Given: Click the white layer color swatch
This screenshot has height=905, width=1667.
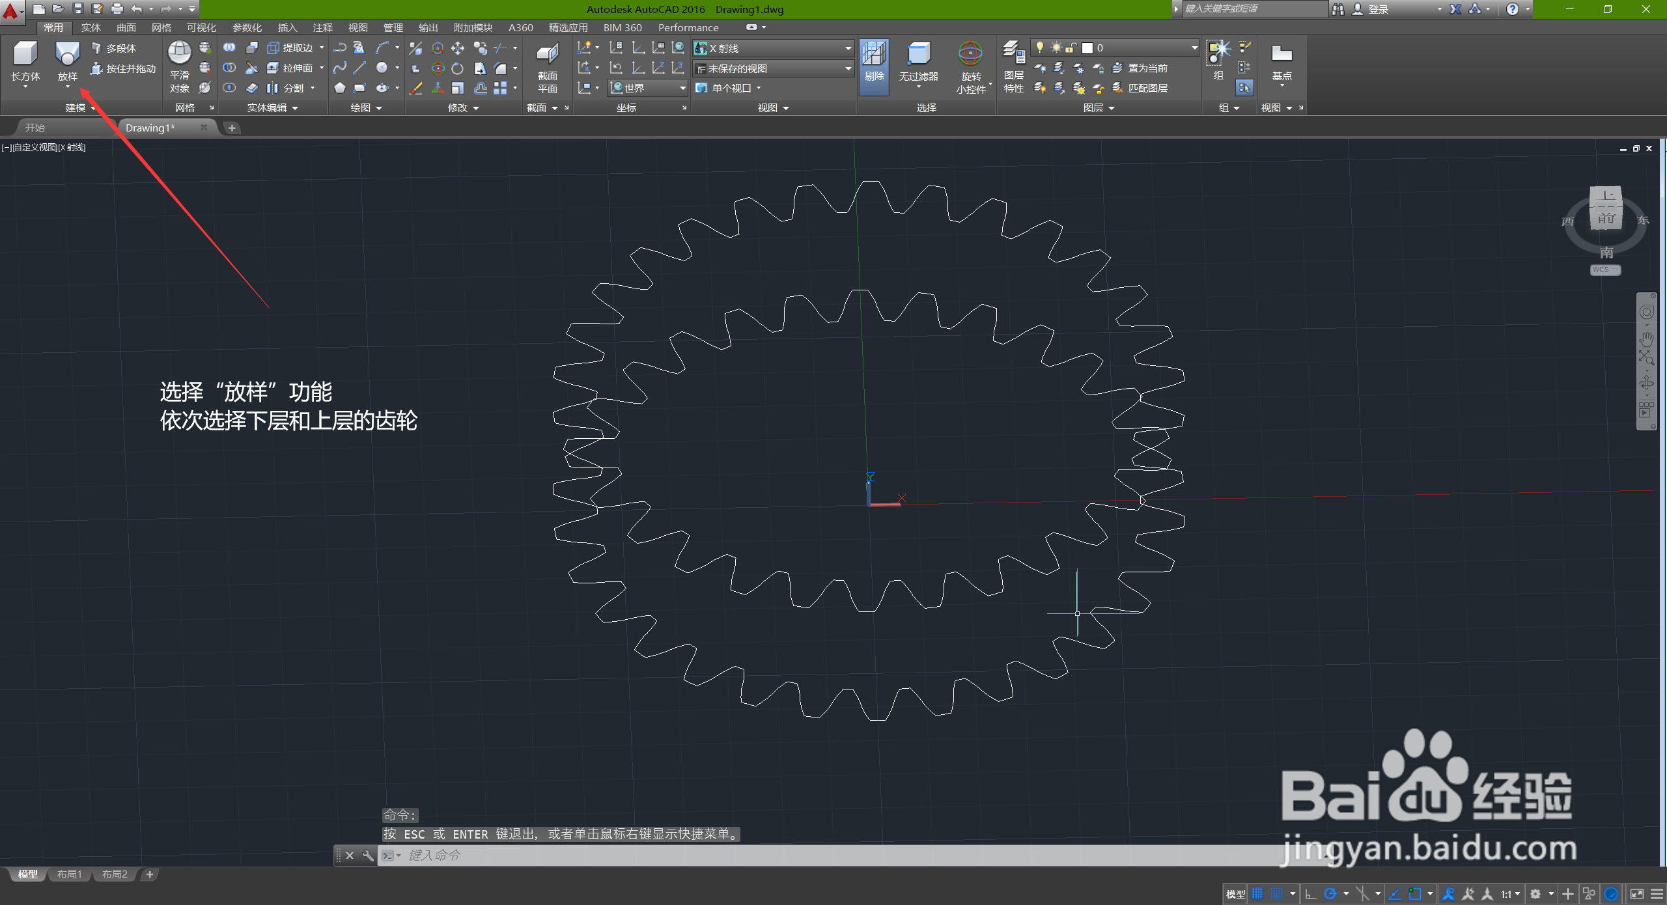Looking at the screenshot, I should pos(1087,48).
